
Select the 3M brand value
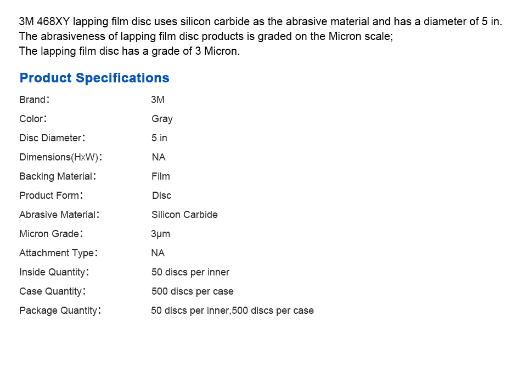click(157, 100)
